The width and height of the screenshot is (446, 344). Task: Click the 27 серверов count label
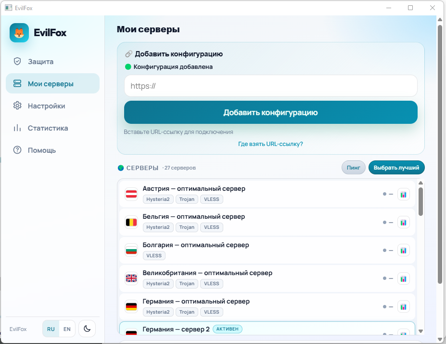click(x=179, y=168)
